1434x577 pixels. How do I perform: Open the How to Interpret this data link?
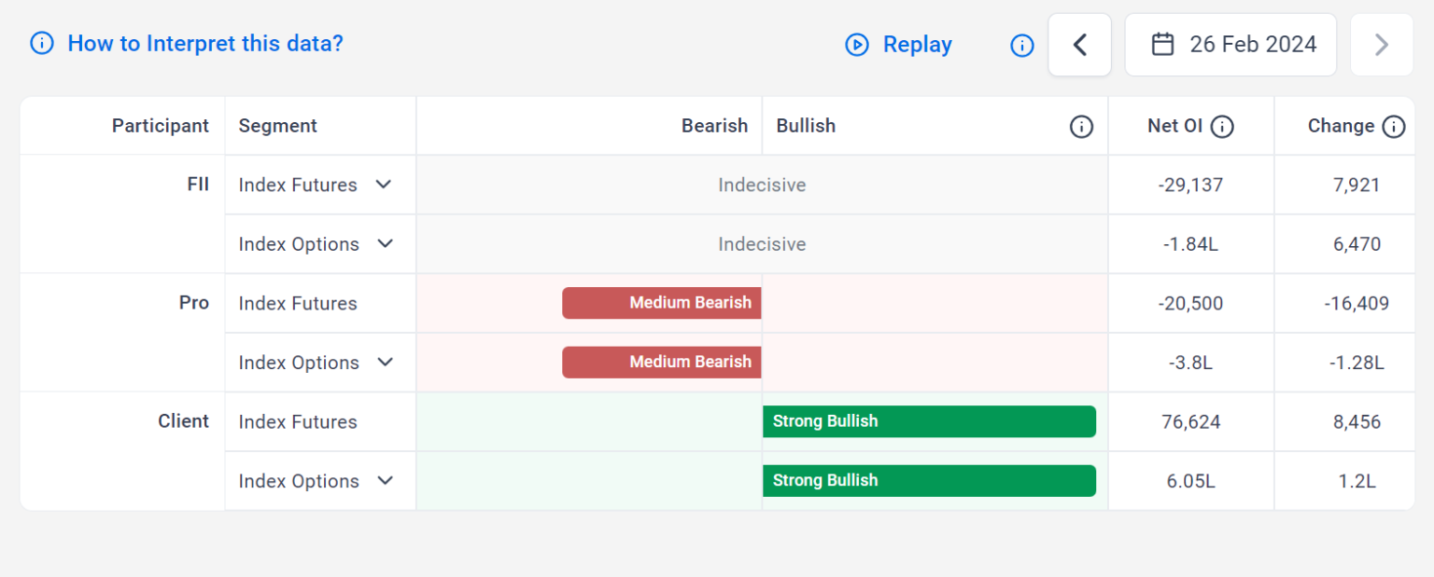click(204, 44)
